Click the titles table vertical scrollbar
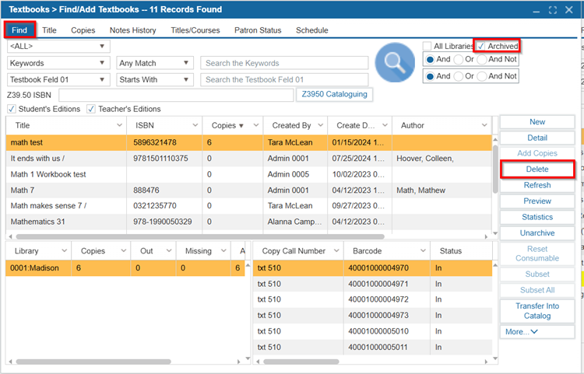Screen dimensions: 584x374 [495, 170]
